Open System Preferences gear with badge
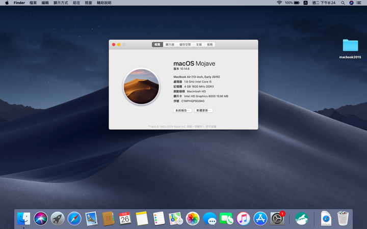 click(x=277, y=219)
